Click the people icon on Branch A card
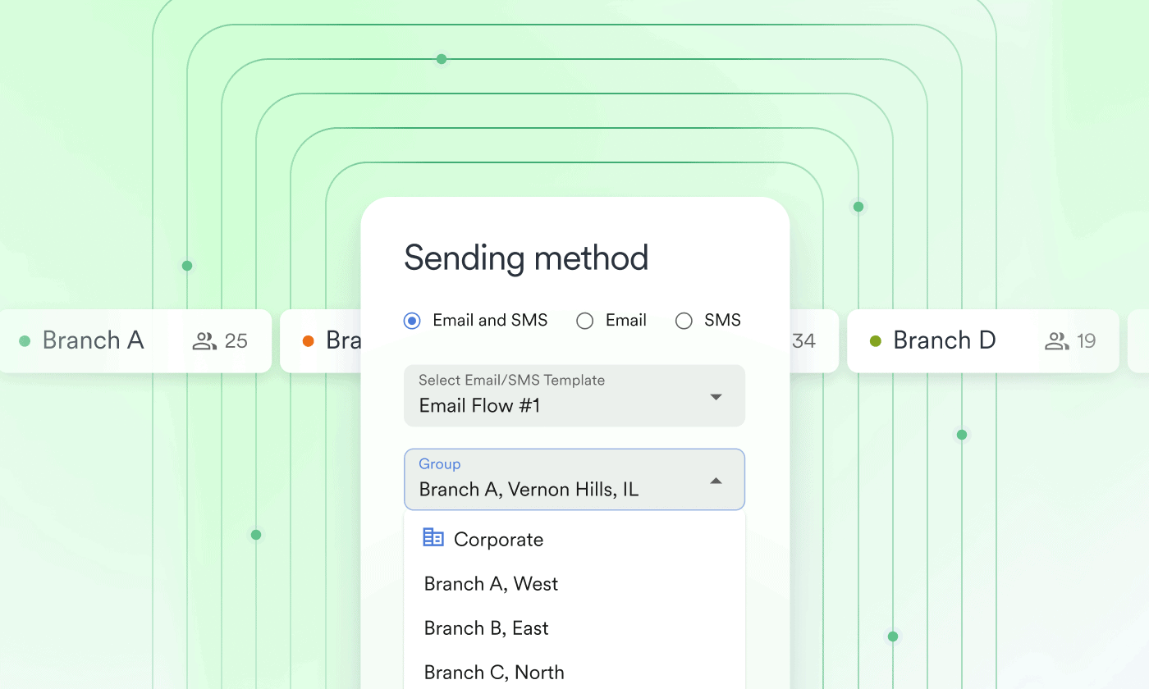 204,341
